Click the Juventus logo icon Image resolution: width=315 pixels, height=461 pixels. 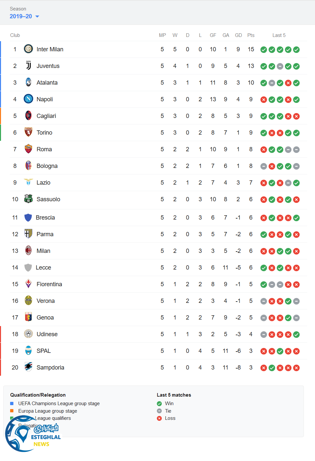coord(28,66)
